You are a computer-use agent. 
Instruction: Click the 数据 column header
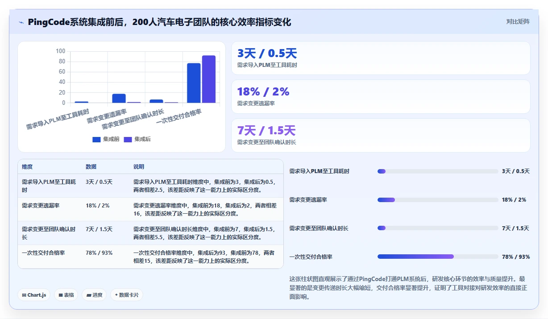click(91, 167)
